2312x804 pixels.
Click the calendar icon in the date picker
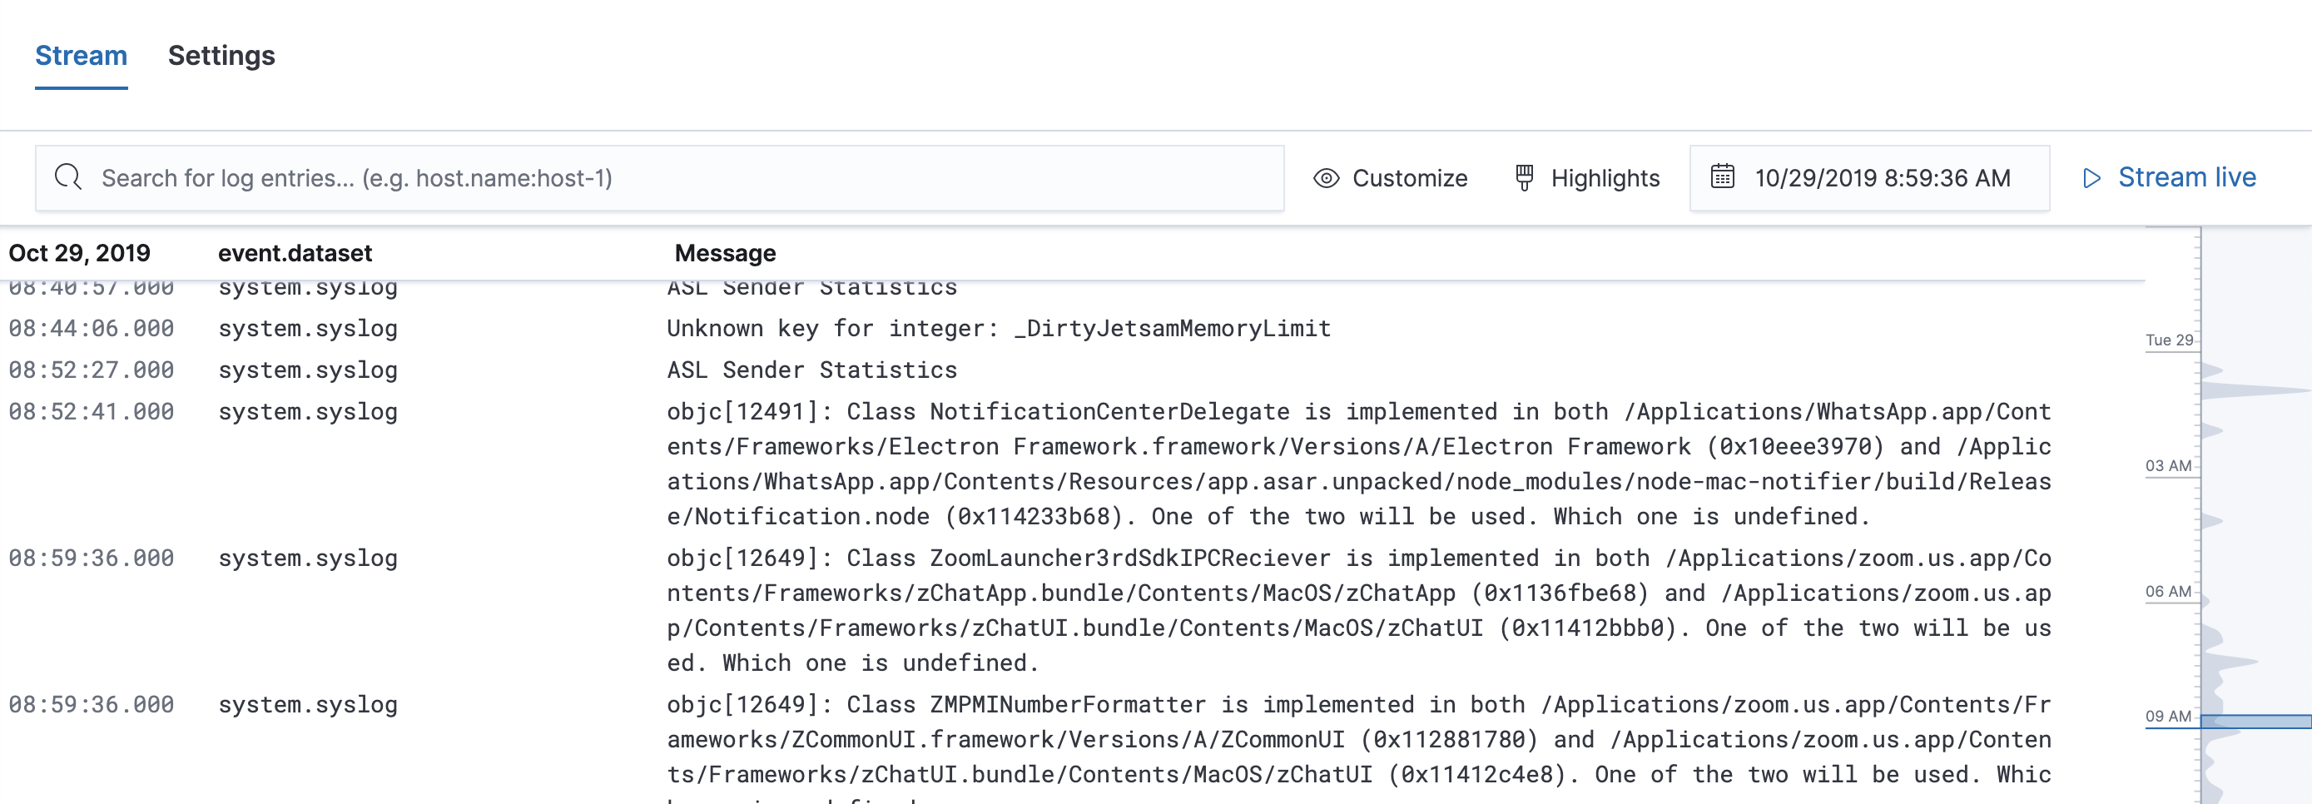point(1724,177)
